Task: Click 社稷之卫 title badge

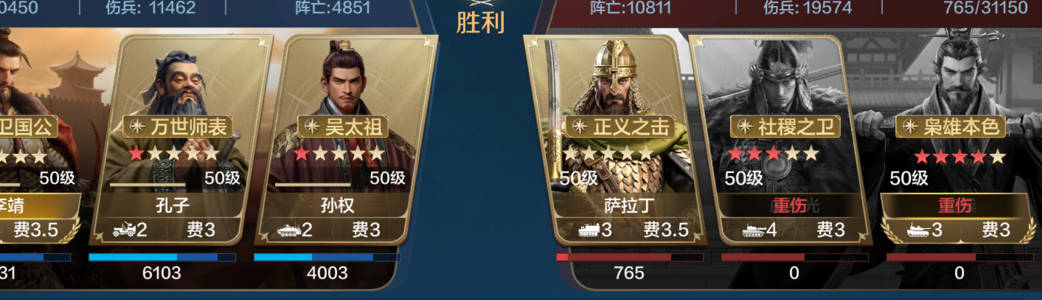Action: (x=785, y=126)
